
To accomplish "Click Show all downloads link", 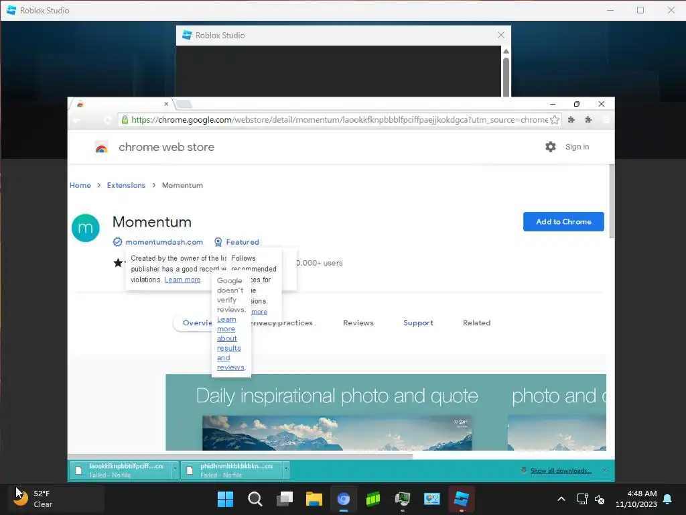I will click(561, 471).
